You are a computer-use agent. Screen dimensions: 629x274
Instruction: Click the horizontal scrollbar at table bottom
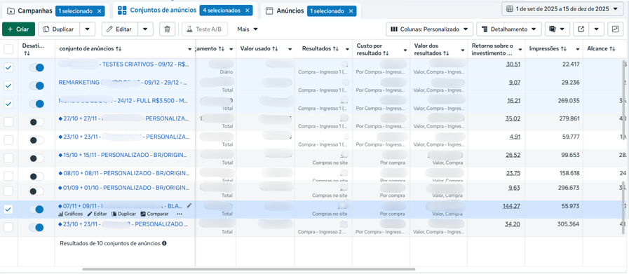pos(249,269)
